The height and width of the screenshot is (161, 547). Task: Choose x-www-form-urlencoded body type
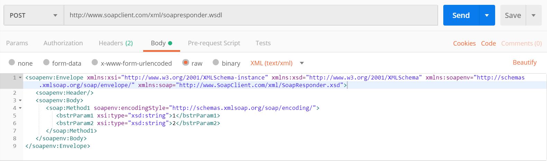pos(95,63)
